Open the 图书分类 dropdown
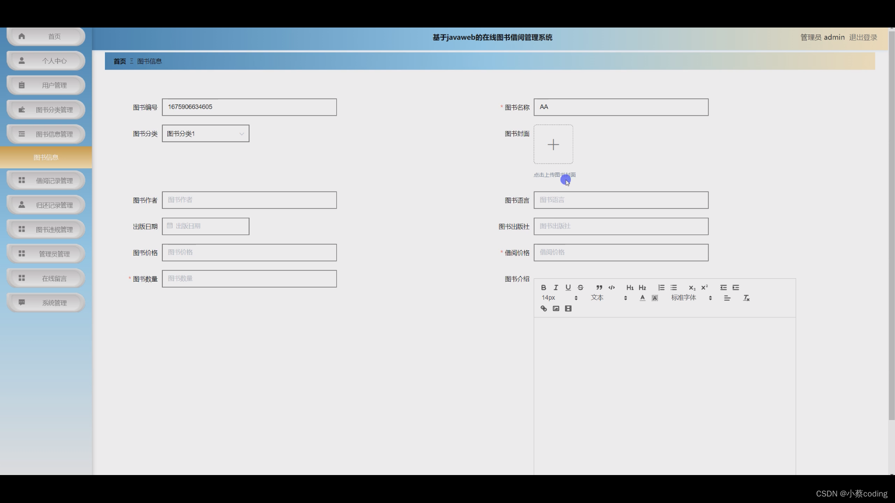The height and width of the screenshot is (503, 895). (206, 134)
